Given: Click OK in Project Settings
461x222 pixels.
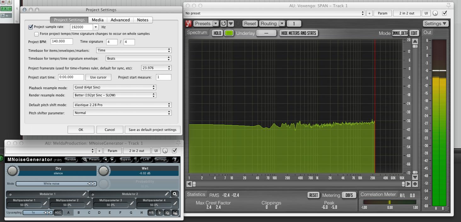Looking at the screenshot, I should pos(81,130).
